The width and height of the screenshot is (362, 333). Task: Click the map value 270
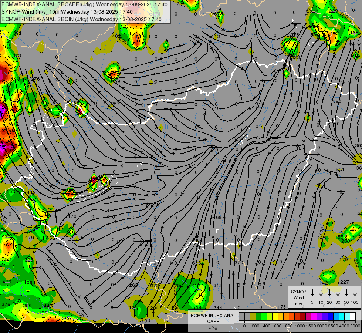239,263
